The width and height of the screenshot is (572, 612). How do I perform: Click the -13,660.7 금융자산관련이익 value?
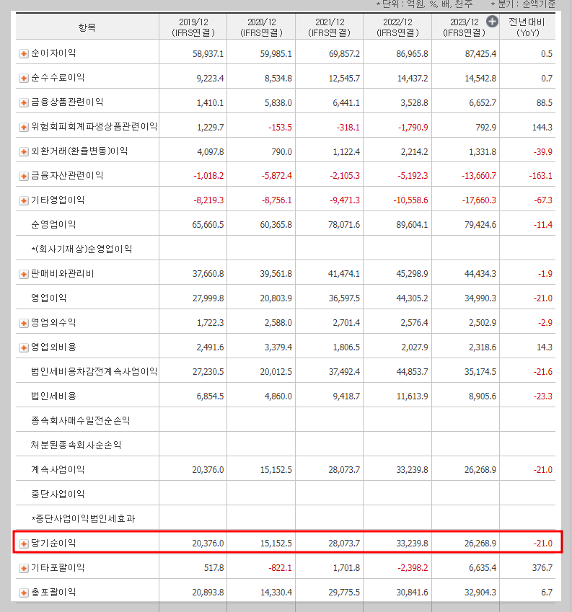[x=479, y=176]
